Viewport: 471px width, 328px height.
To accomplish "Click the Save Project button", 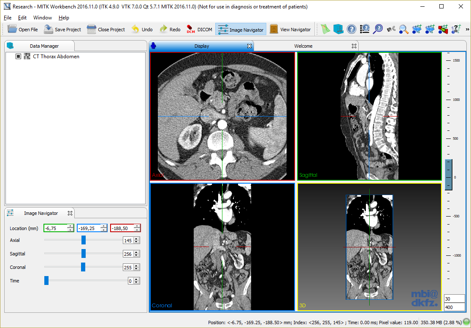I will [62, 30].
